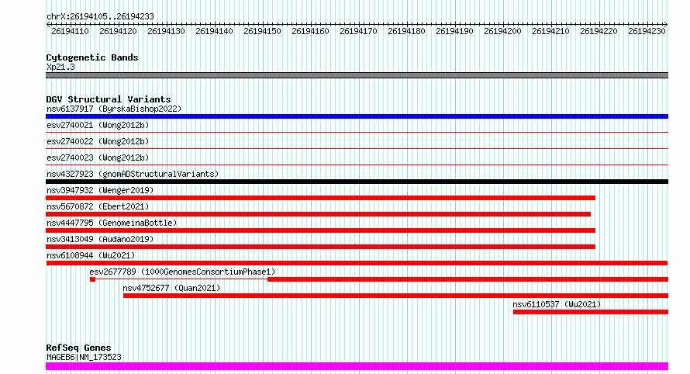The width and height of the screenshot is (690, 374).
Task: Click ruler position 26194210
Action: (550, 31)
